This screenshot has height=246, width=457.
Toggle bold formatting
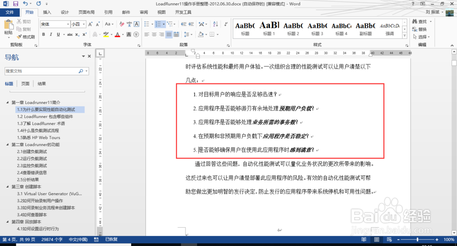coord(43,34)
